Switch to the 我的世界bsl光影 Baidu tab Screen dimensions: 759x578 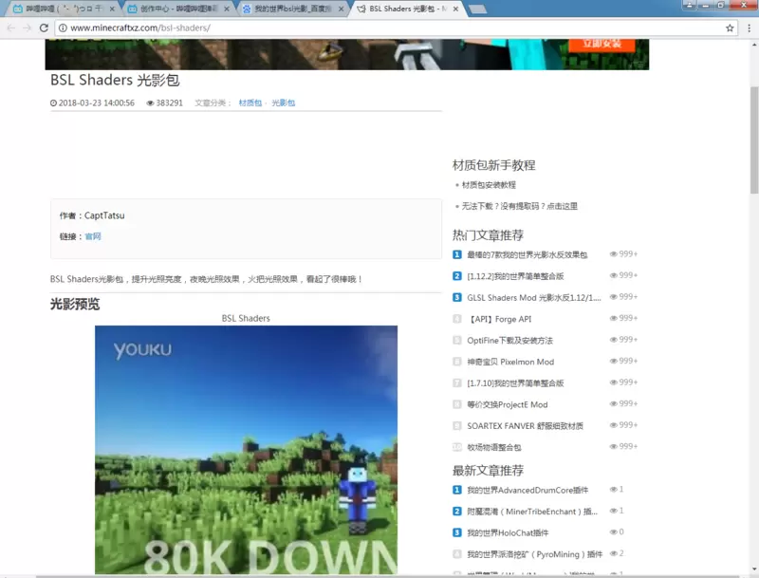[293, 9]
